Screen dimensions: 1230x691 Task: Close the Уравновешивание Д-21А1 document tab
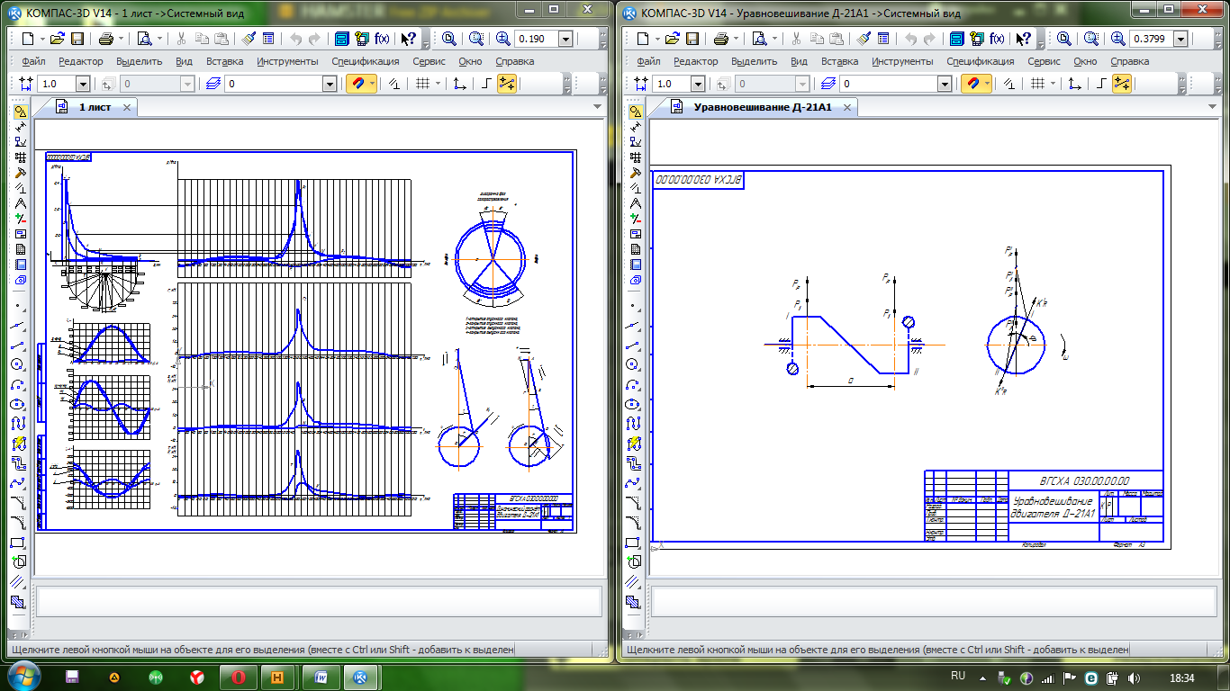click(846, 107)
